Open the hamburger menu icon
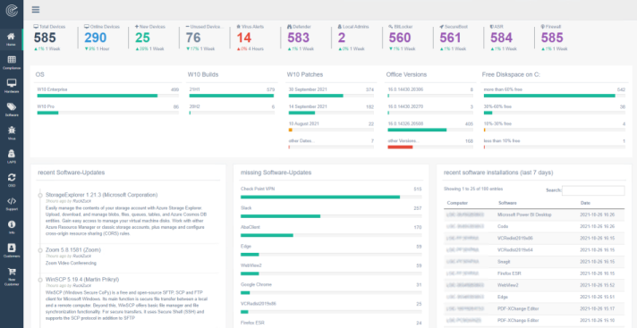Viewport: 637px width, 328px height. (36, 10)
